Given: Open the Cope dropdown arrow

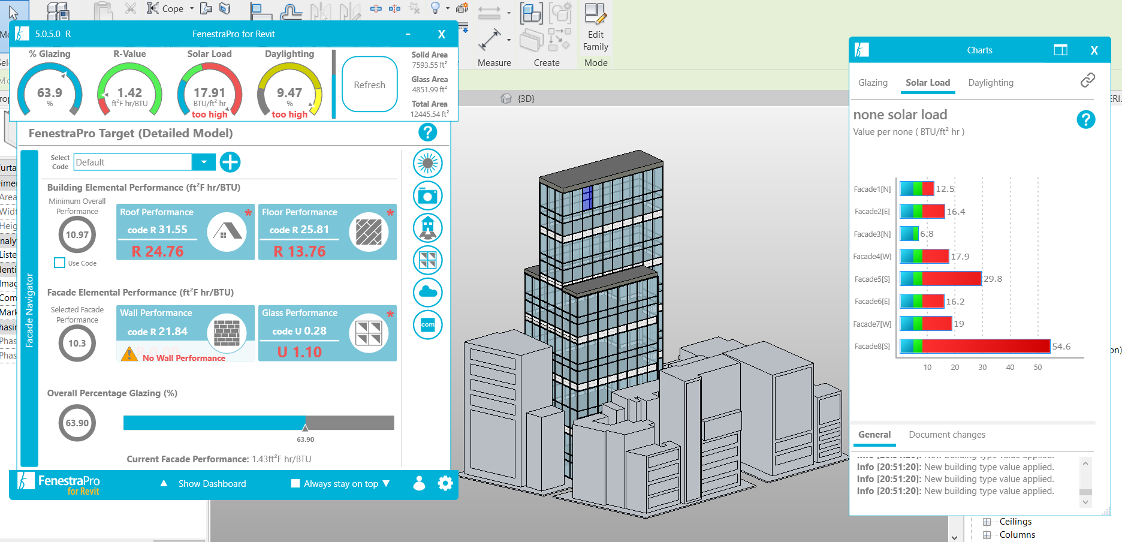Looking at the screenshot, I should pyautogui.click(x=192, y=8).
